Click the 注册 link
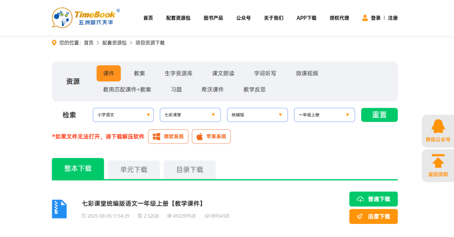This screenshot has height=237, width=454. click(x=393, y=18)
